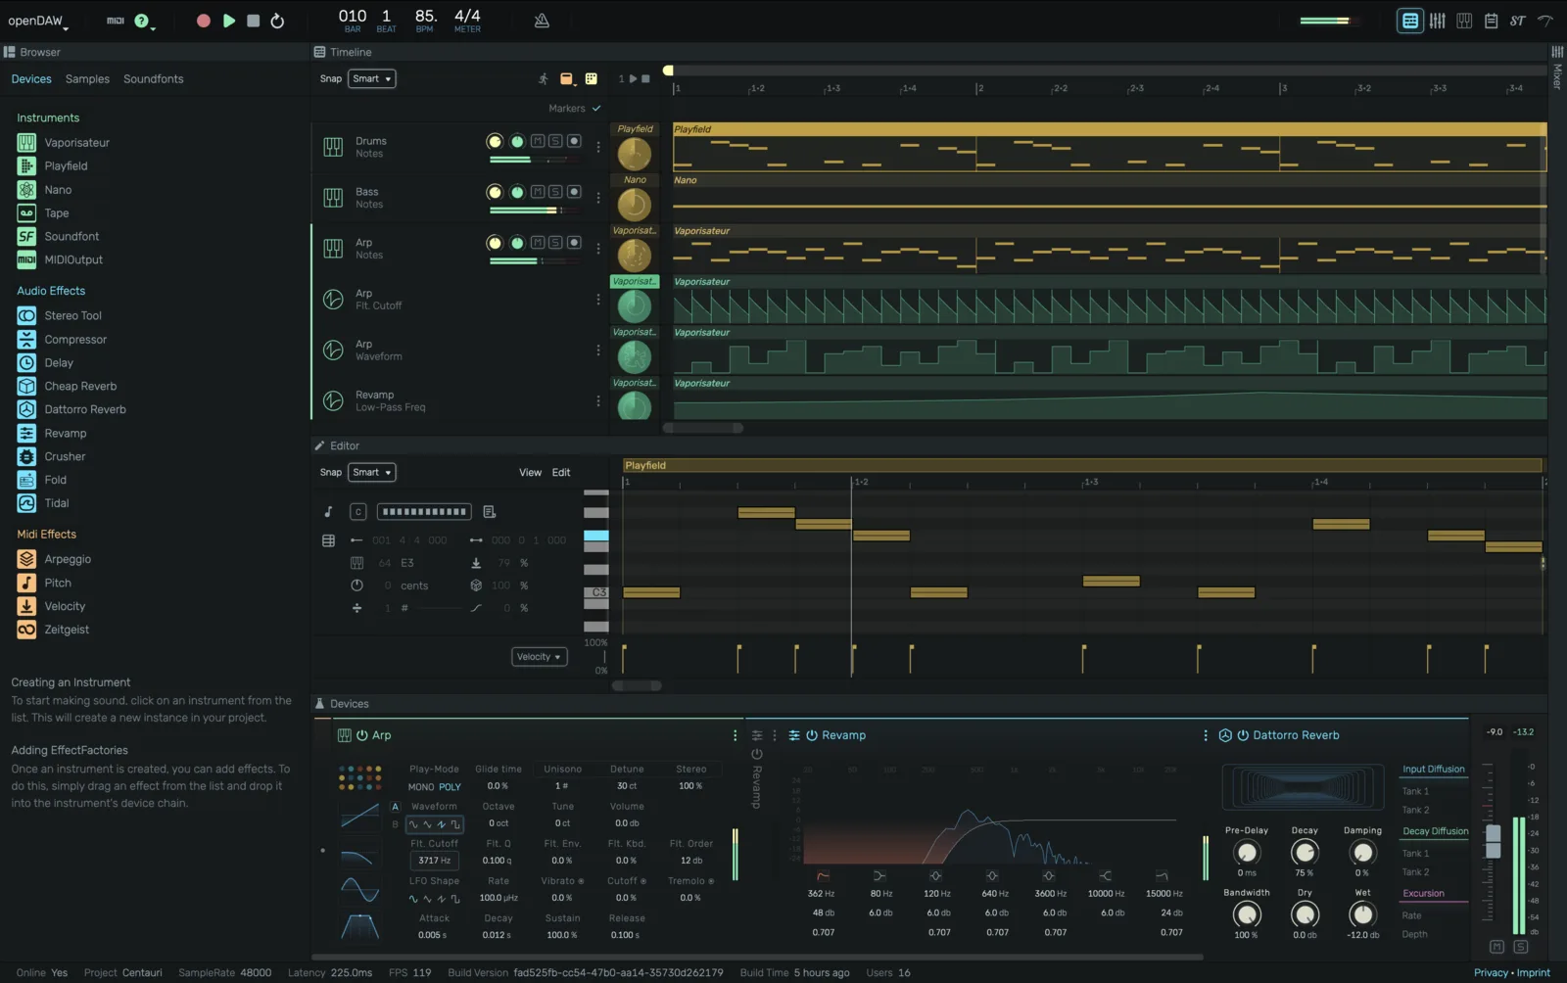Toggle the metronome icon
The height and width of the screenshot is (983, 1567).
click(542, 21)
